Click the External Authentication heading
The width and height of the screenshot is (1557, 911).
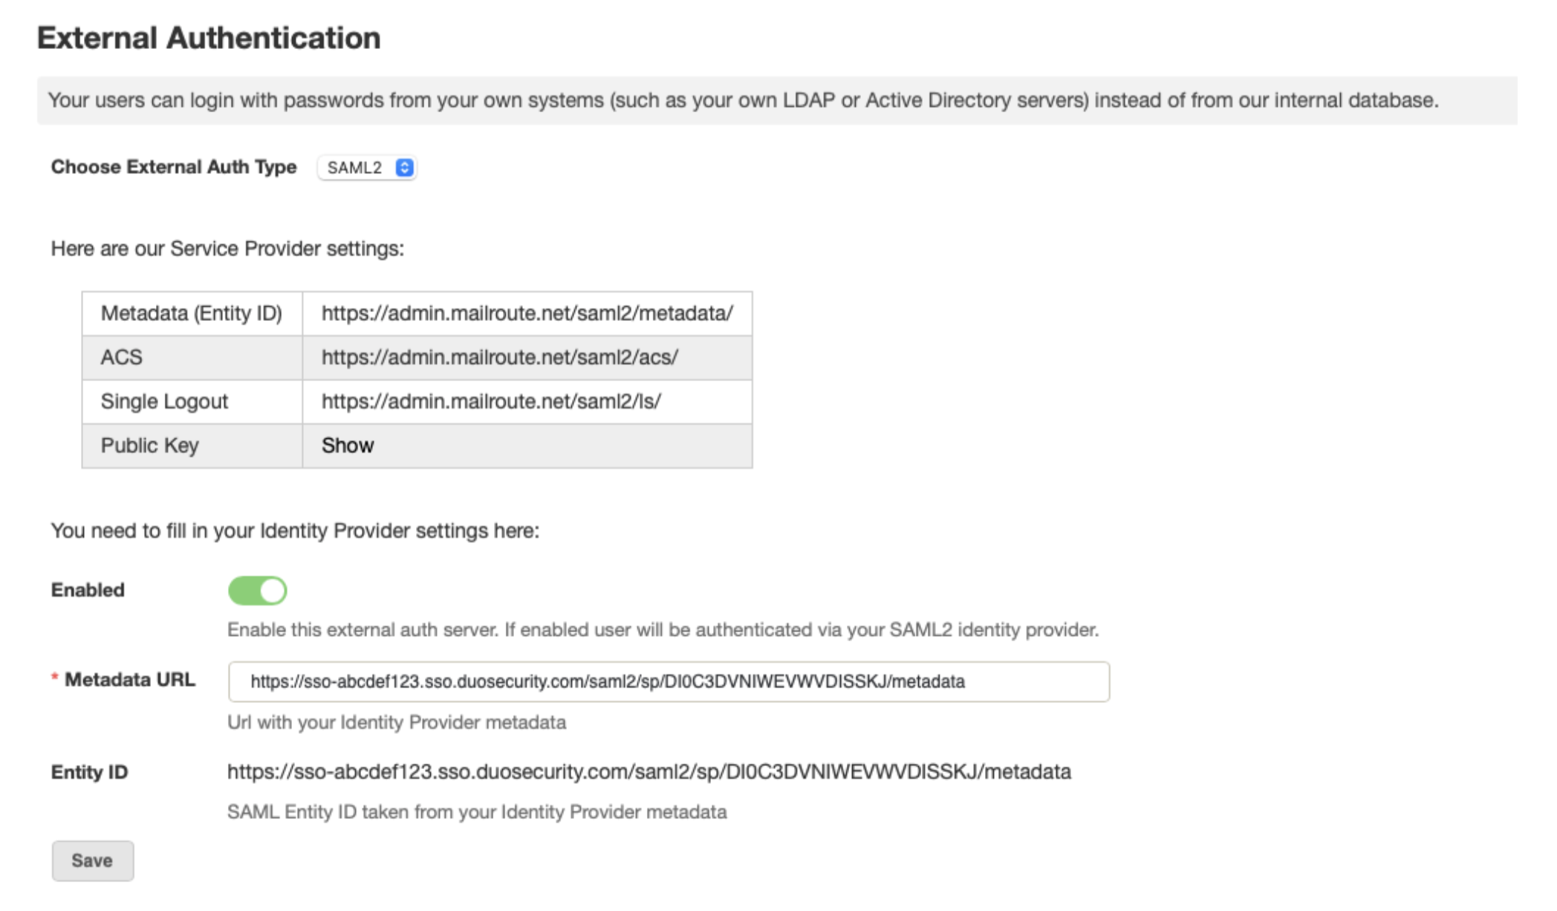pos(209,38)
